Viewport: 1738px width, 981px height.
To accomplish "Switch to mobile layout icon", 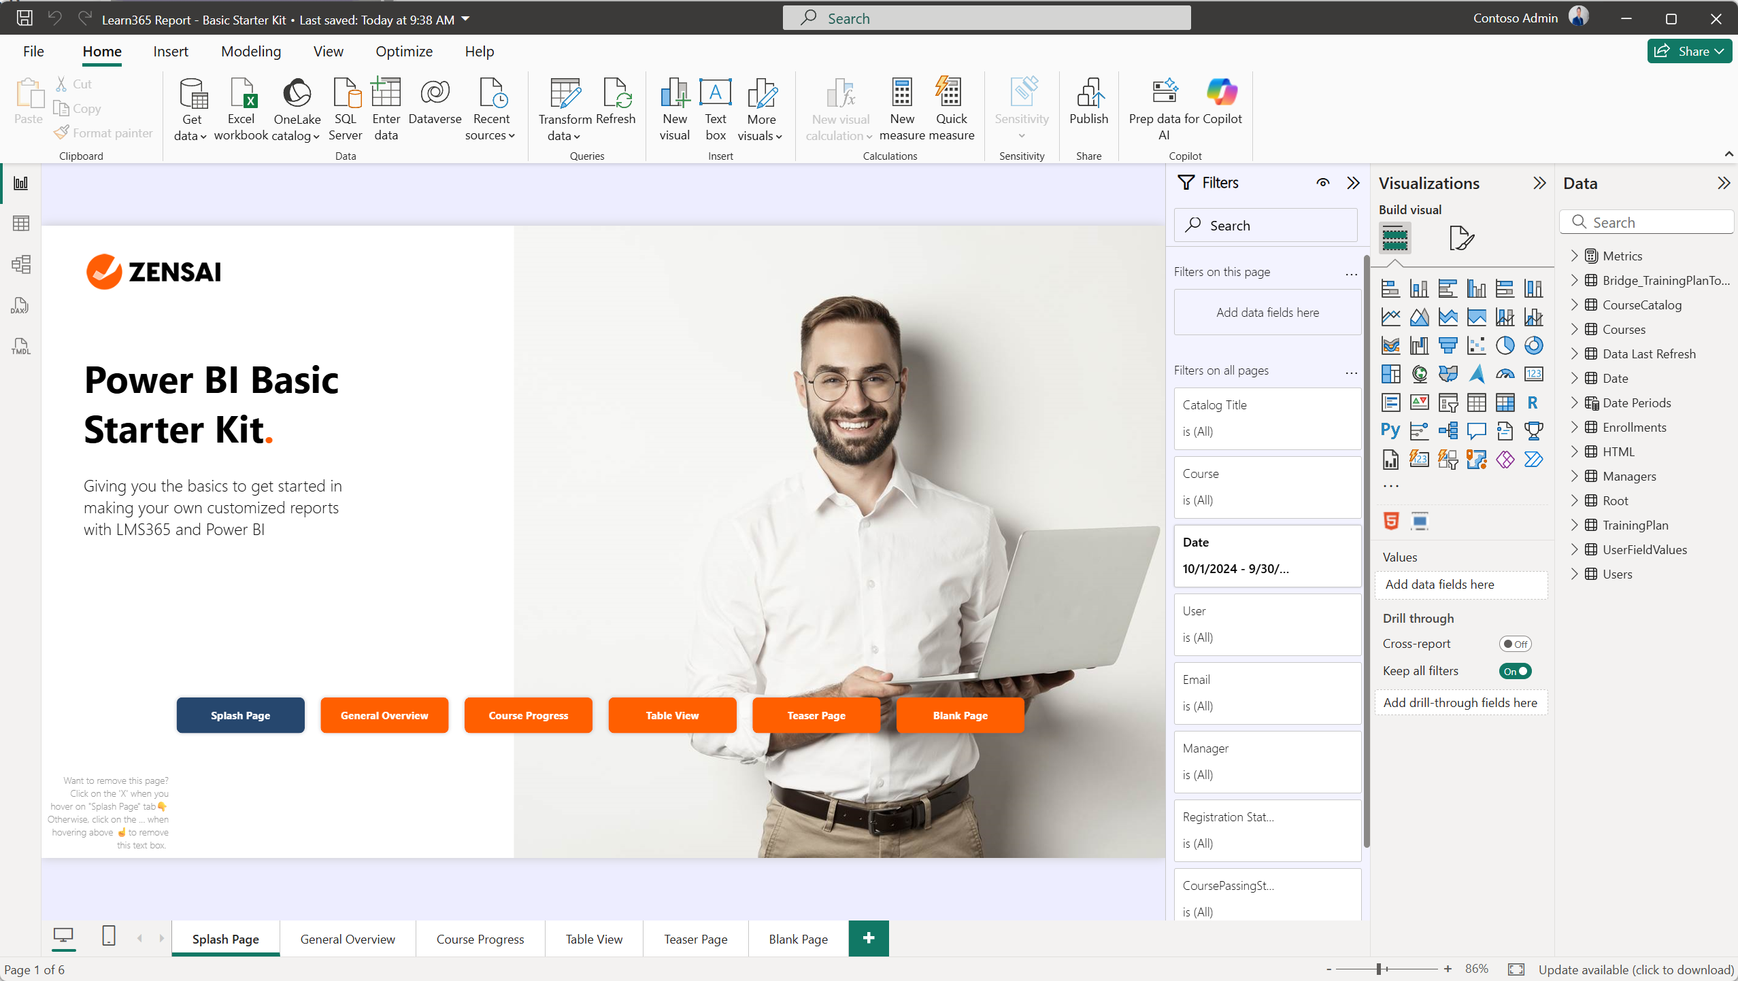I will pyautogui.click(x=109, y=937).
